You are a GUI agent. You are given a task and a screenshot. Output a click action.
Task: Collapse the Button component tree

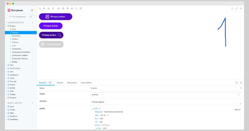[x=12, y=26]
